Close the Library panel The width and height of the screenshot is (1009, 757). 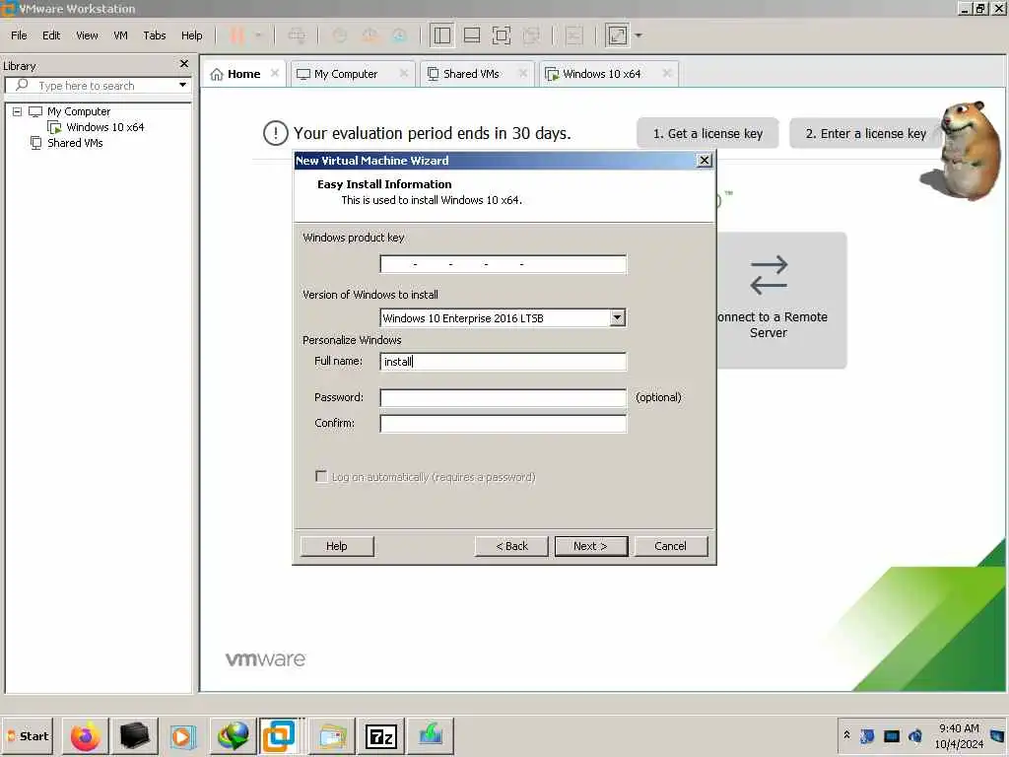pos(184,64)
